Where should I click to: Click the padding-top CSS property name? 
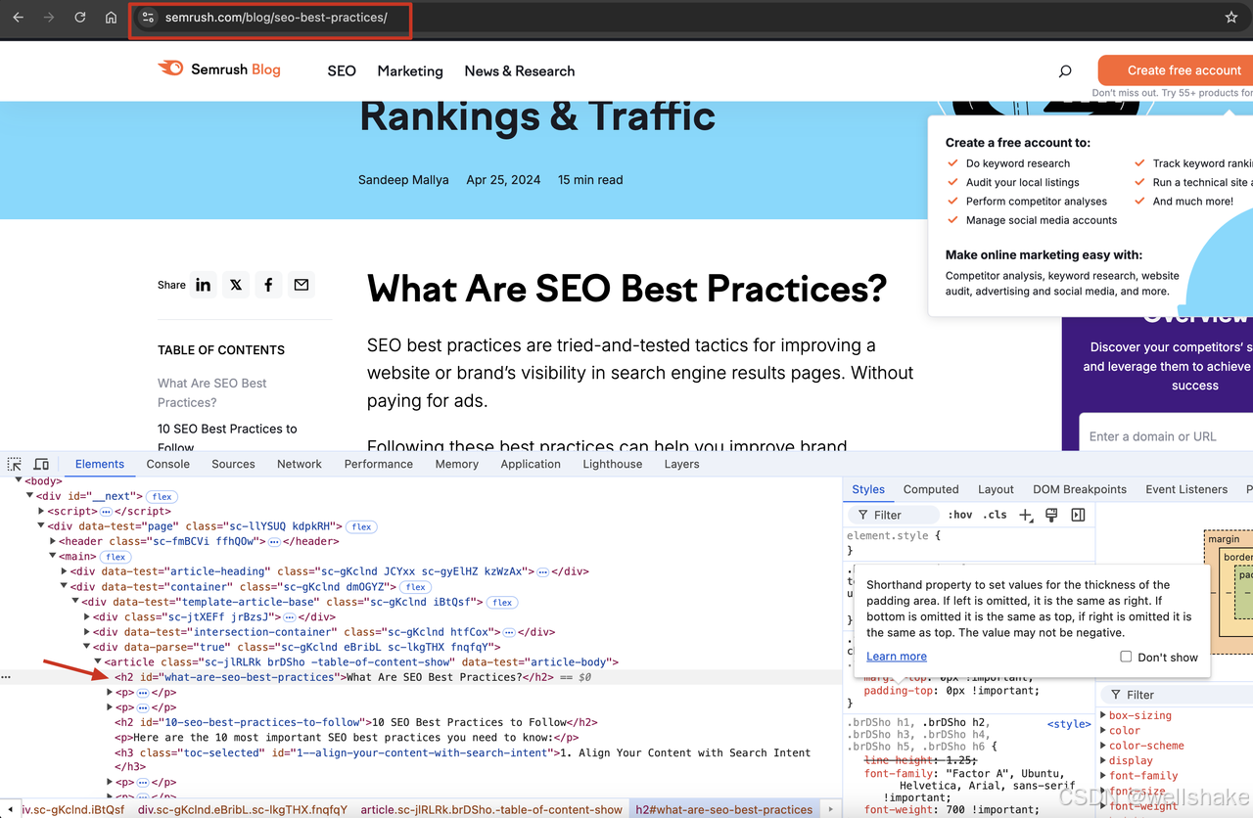[897, 691]
